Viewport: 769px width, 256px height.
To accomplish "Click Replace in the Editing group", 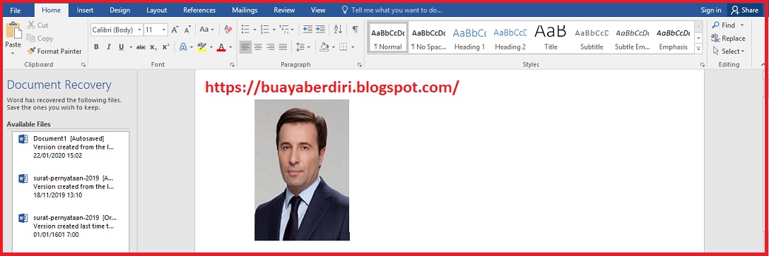I will point(728,38).
